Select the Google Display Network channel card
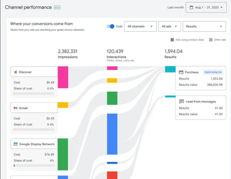The height and width of the screenshot is (179, 231). tap(34, 144)
